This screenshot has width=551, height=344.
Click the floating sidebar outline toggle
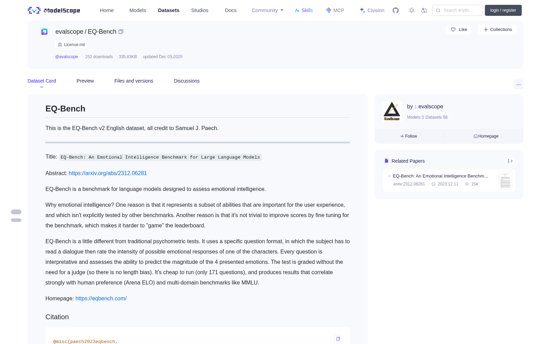click(16, 216)
